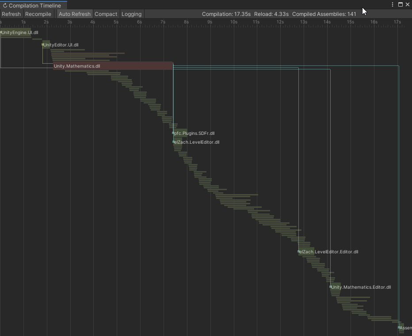412x336 pixels.
Task: Click the icon on the elZach.LevelEditor.Editor.dll bar
Action: coord(299,251)
